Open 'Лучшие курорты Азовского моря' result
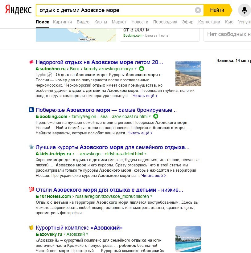This screenshot has width=251, height=253. 113,147
